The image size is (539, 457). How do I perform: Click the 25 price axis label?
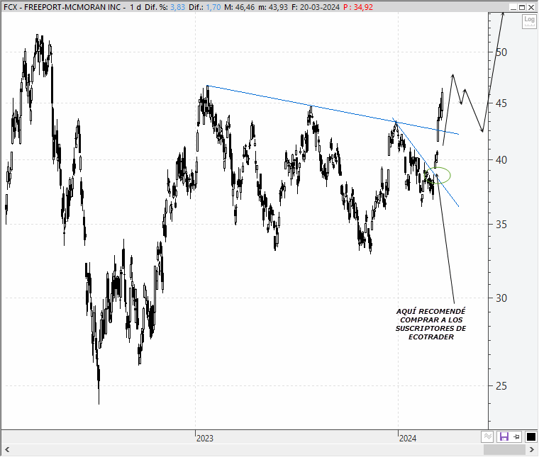[x=501, y=386]
